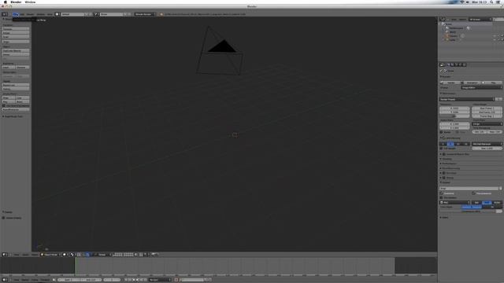Viewport: 504px width, 283px height.
Task: Click the OpenGL render icon in 3D header
Action: point(154,255)
